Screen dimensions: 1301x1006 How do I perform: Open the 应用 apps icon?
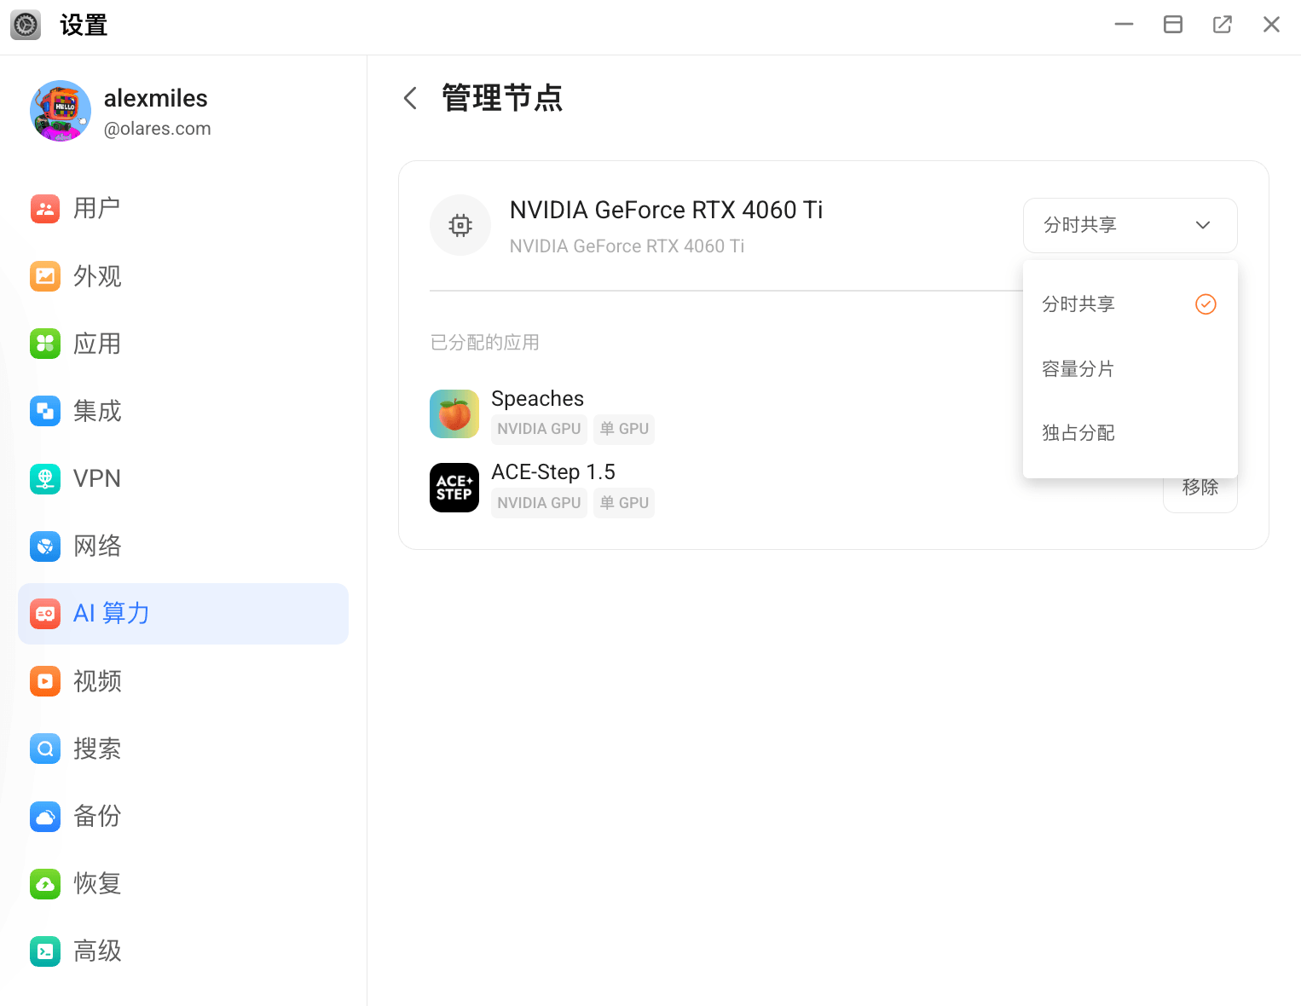pos(45,344)
